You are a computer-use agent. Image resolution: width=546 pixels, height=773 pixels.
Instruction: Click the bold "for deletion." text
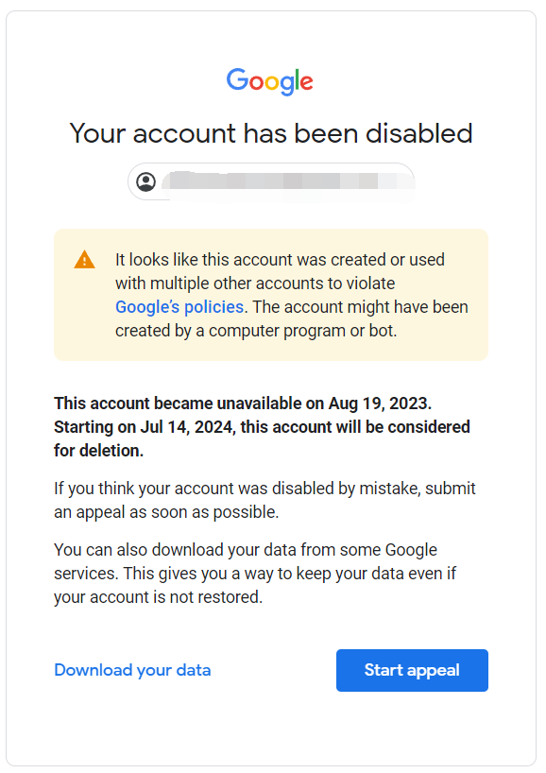point(98,451)
